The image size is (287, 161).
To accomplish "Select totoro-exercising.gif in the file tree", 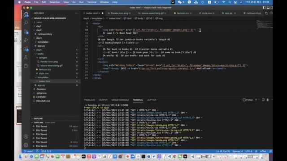I will coord(52,66).
